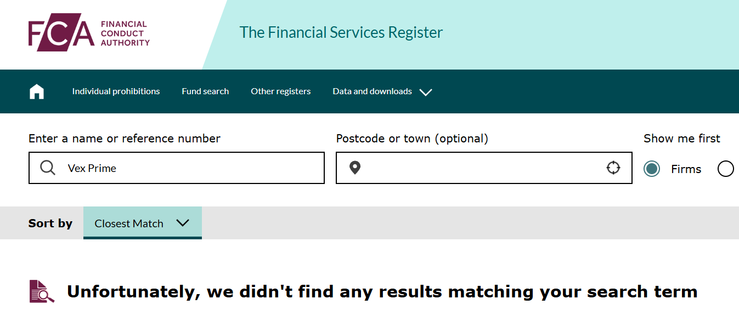
Task: Click the Show me first label
Action: pos(681,139)
